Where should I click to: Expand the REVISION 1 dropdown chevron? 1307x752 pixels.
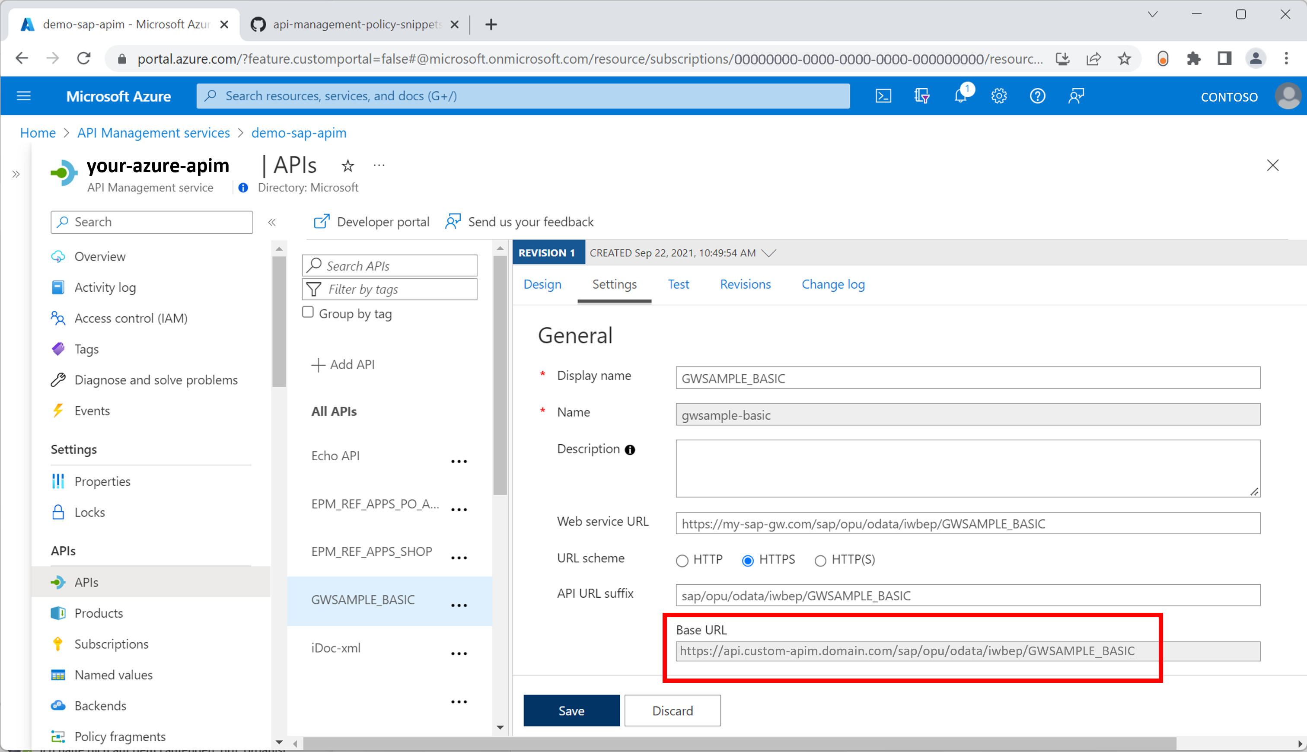[769, 253]
